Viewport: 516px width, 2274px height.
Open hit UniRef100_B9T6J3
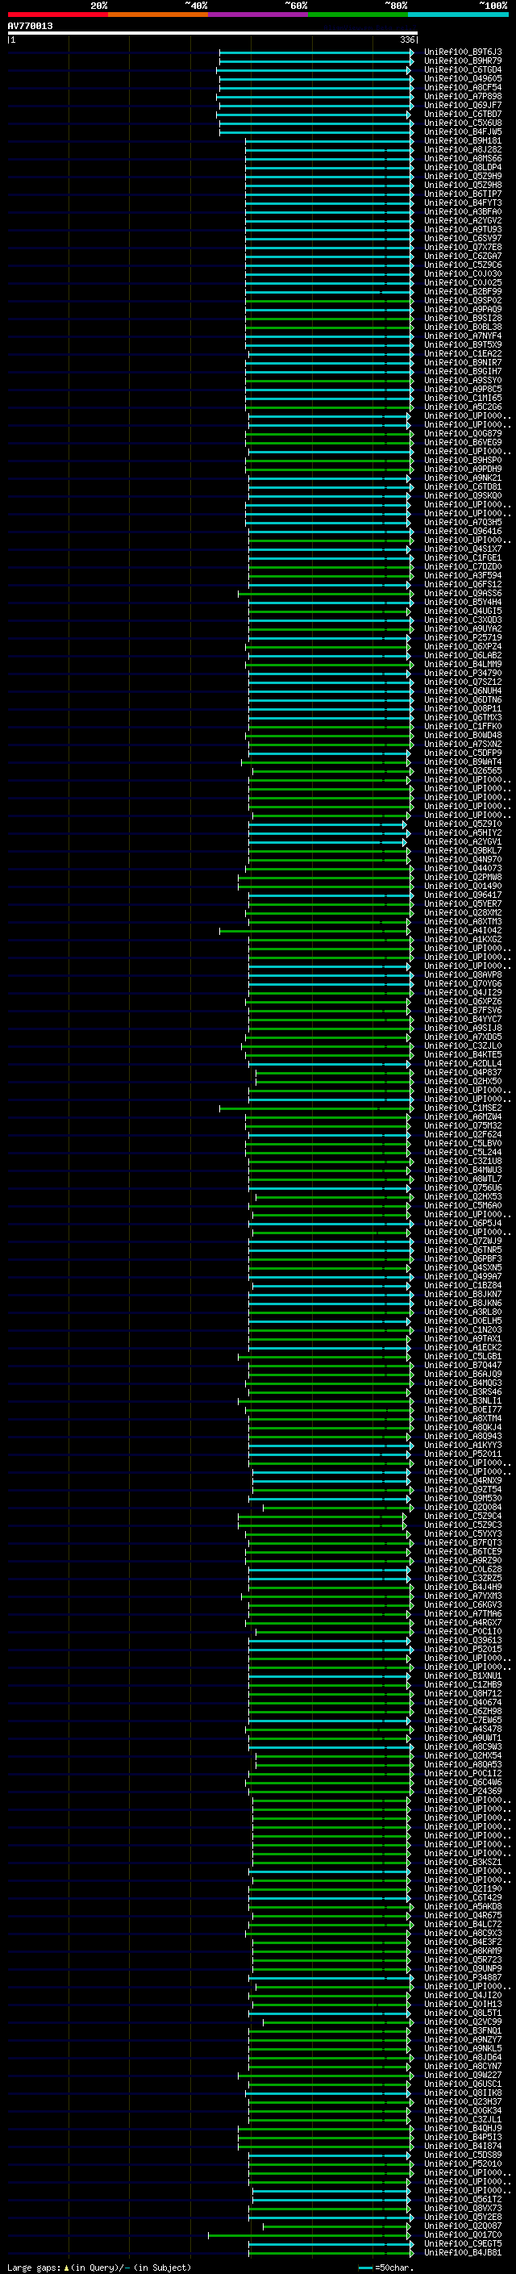click(462, 52)
